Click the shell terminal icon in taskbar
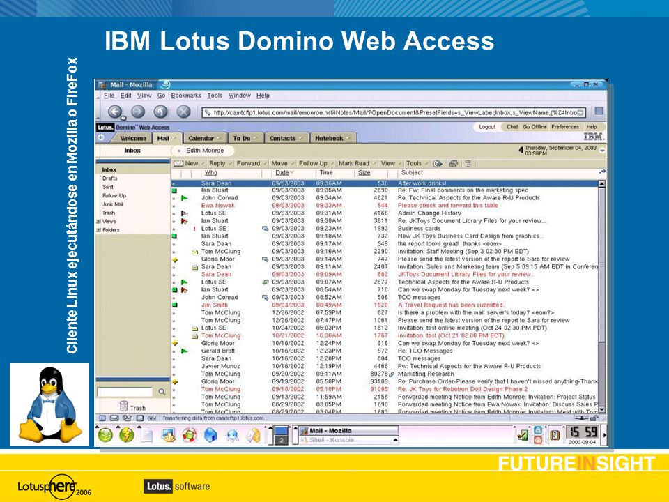Viewport: 669px width, 502px height. coord(168,435)
